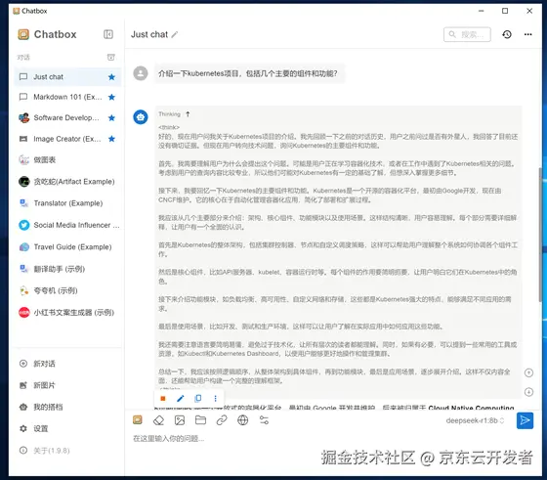Send message with the blue send button
547x480 pixels.
pos(525,420)
